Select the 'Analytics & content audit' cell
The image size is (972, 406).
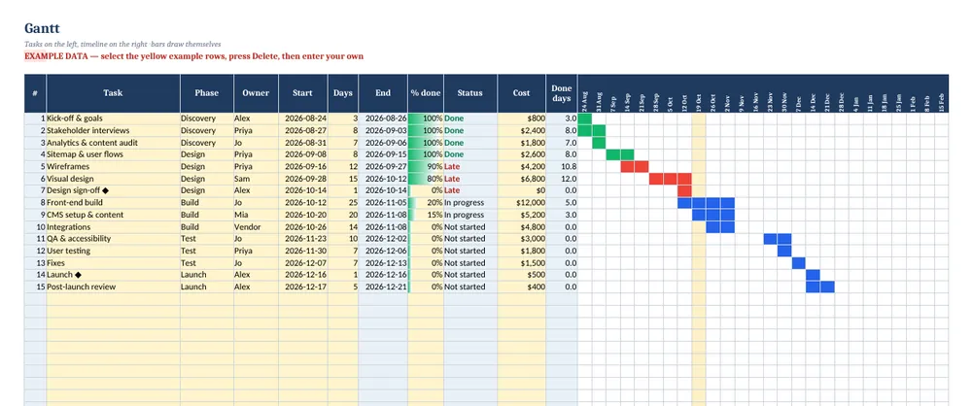click(113, 143)
